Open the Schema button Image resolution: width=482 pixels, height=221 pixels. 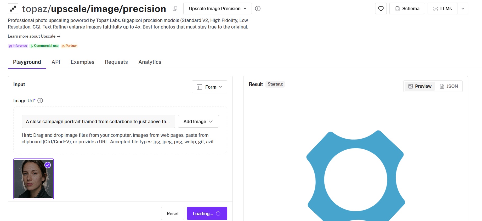407,9
